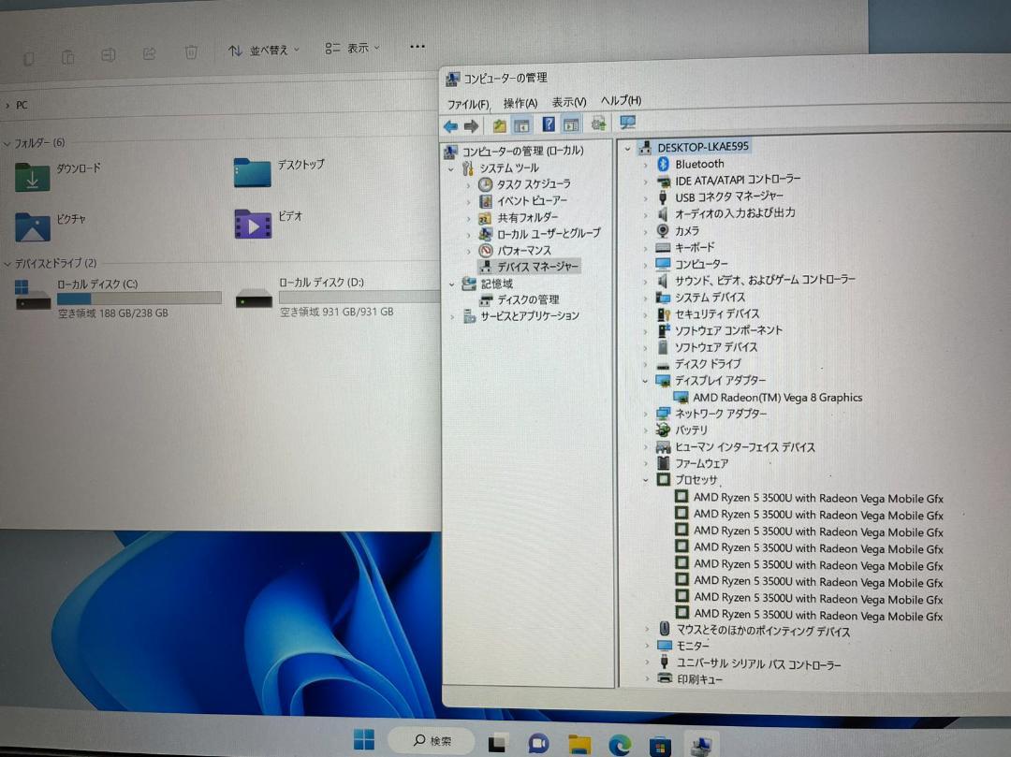Click the scan for hardware changes monitor icon
This screenshot has height=757, width=1011.
point(627,122)
